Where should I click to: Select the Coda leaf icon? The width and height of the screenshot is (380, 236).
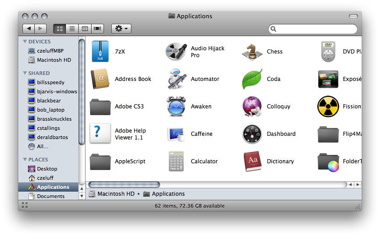pos(252,79)
